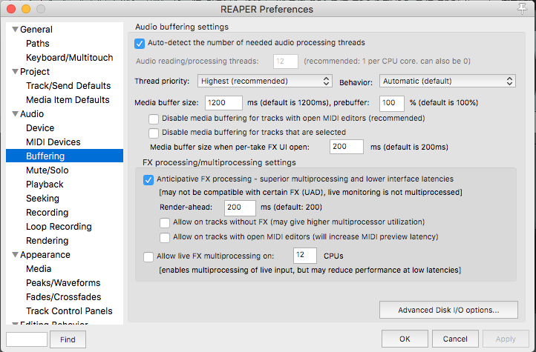Viewport: 536px width, 352px height.
Task: Click the Apply button
Action: pyautogui.click(x=506, y=339)
